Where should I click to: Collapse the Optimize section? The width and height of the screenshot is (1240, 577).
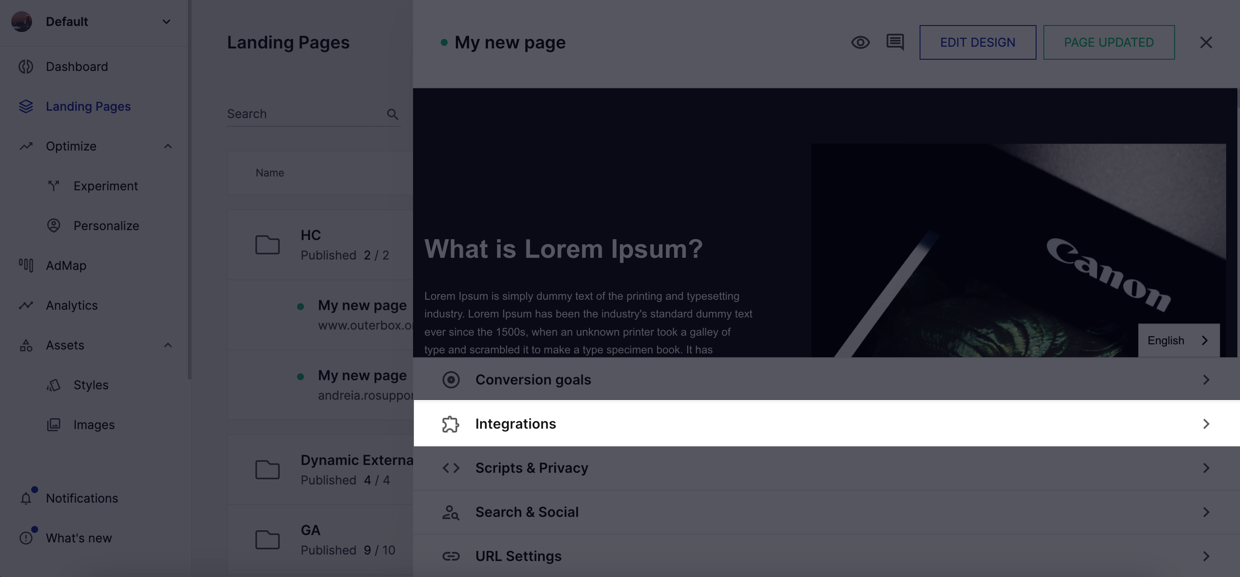pos(168,146)
